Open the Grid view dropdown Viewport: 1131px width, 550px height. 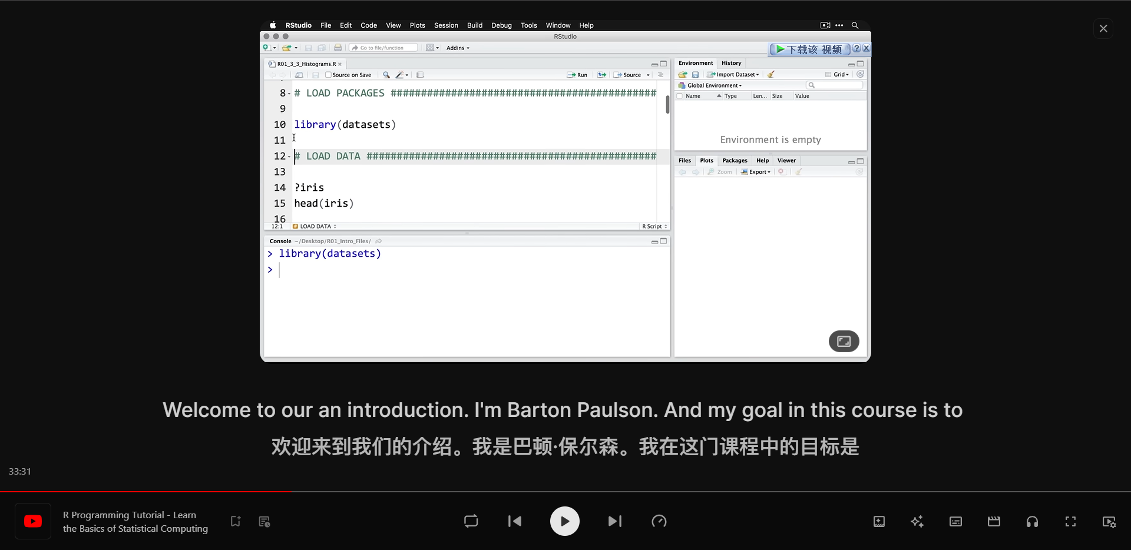point(837,74)
